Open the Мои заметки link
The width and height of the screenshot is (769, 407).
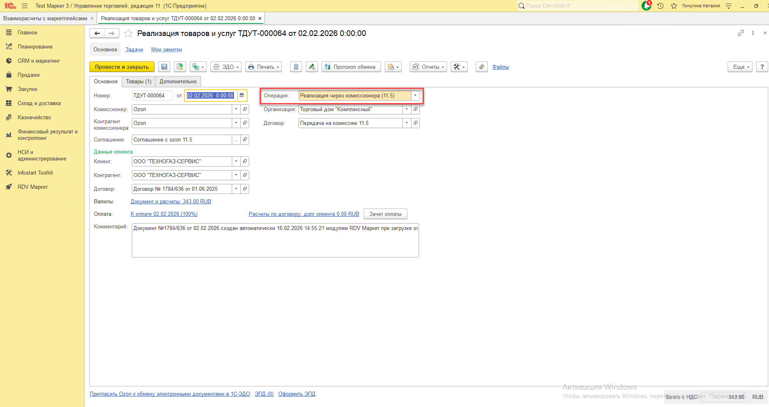pos(167,50)
